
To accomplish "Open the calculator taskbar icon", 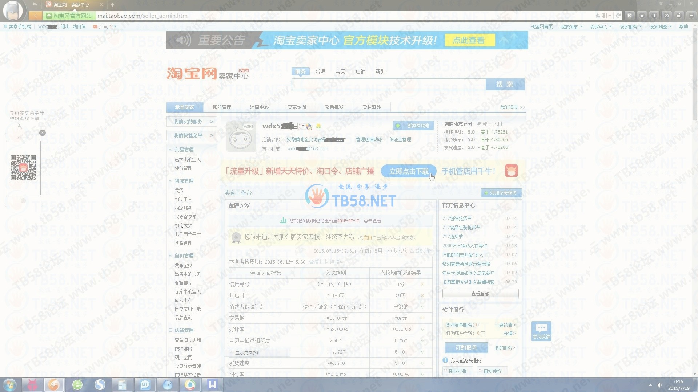I will [122, 385].
